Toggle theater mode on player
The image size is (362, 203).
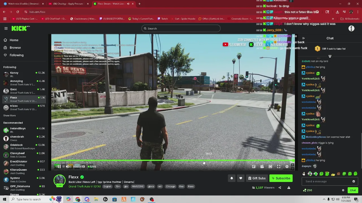pos(270,167)
